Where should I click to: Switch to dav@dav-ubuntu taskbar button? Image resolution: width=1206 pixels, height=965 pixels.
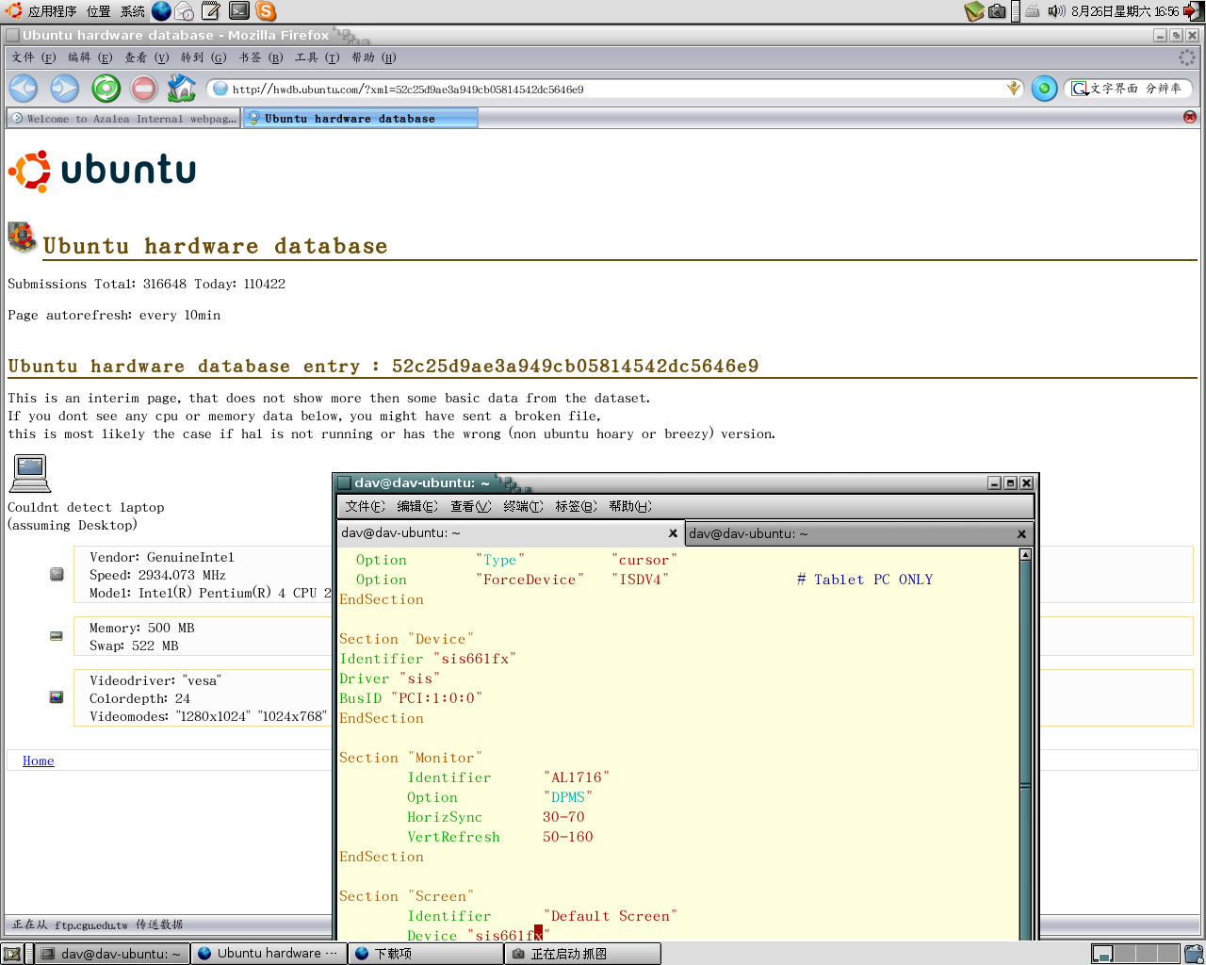point(112,954)
